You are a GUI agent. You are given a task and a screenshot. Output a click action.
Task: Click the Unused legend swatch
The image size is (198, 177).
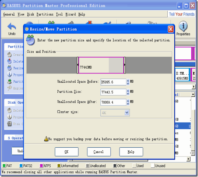click(x=153, y=165)
